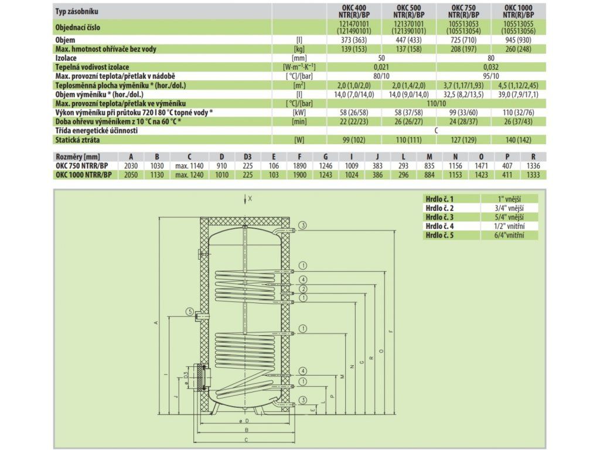
Task: Select volume value 373 (363)
Action: click(354, 40)
